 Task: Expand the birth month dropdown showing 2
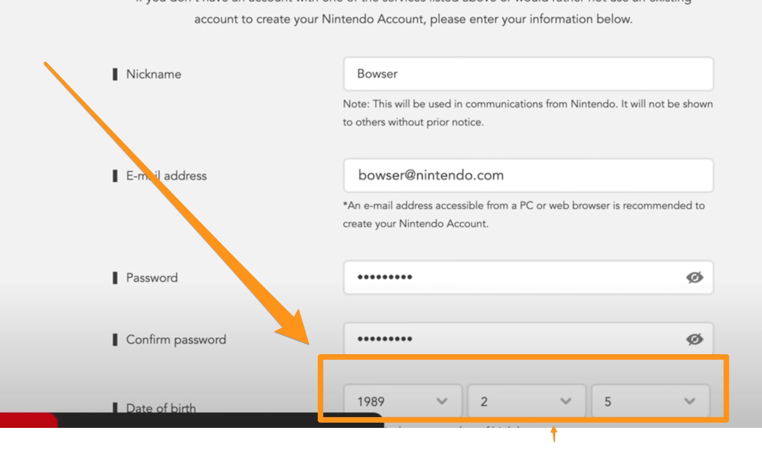tap(527, 401)
